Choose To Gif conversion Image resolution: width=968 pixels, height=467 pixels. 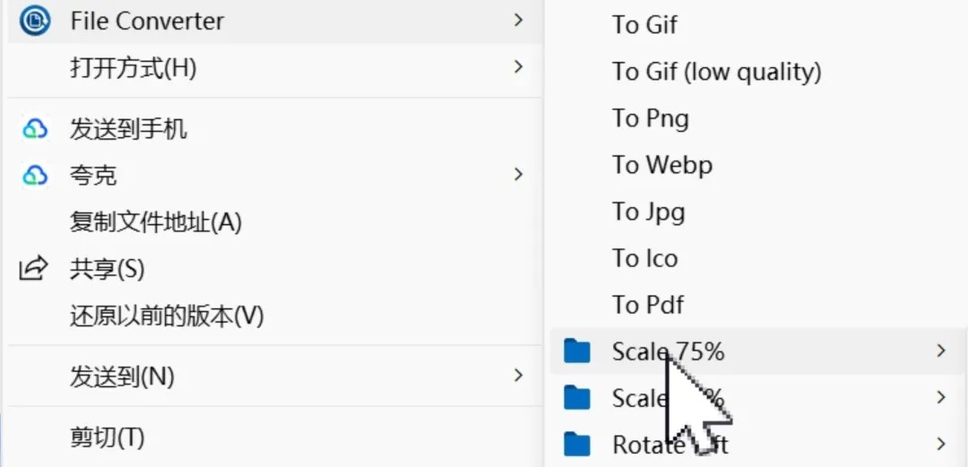pyautogui.click(x=644, y=25)
